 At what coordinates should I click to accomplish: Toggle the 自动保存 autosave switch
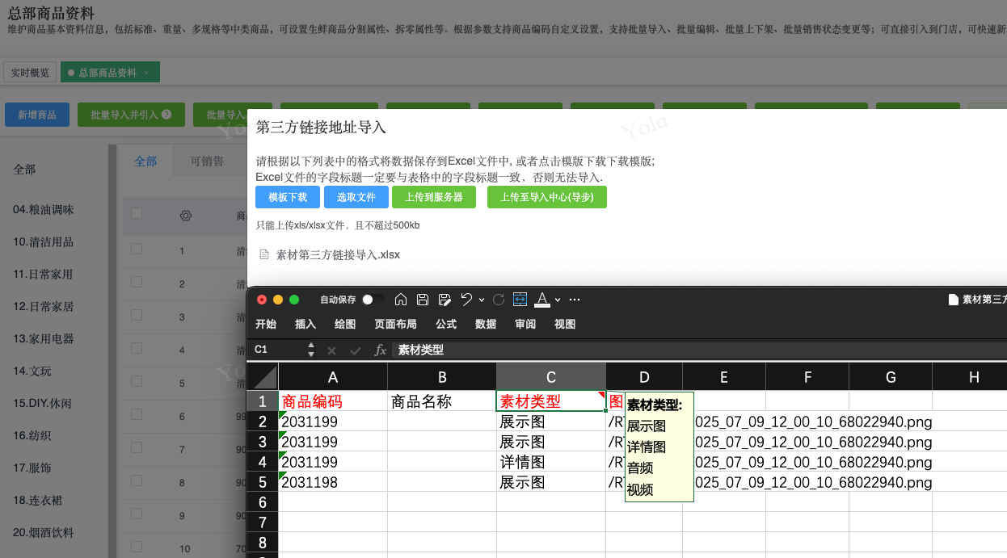tap(372, 300)
